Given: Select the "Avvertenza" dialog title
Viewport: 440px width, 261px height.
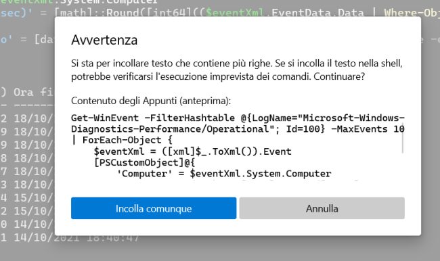Looking at the screenshot, I should (x=104, y=40).
